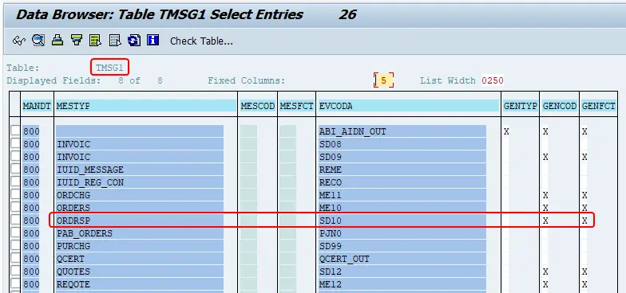
Task: Click the REME event code cell
Action: tap(402, 170)
